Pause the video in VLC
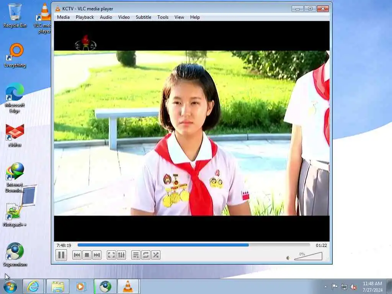 click(61, 255)
